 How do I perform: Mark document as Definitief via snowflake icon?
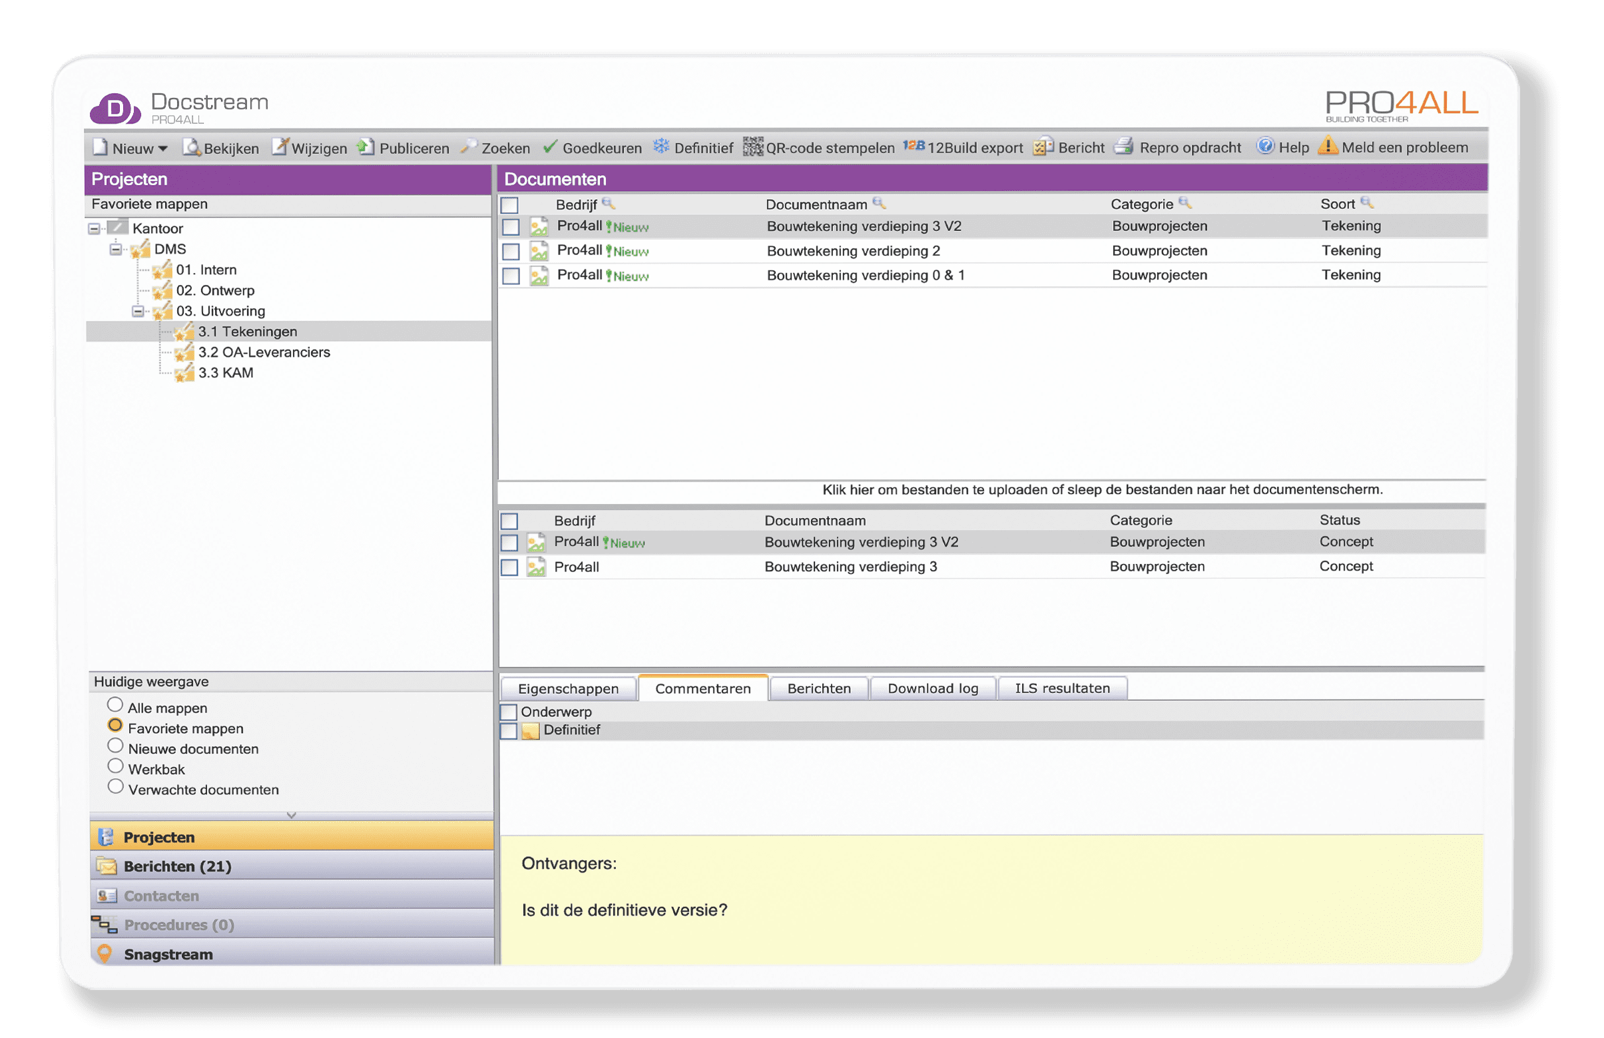tap(661, 146)
